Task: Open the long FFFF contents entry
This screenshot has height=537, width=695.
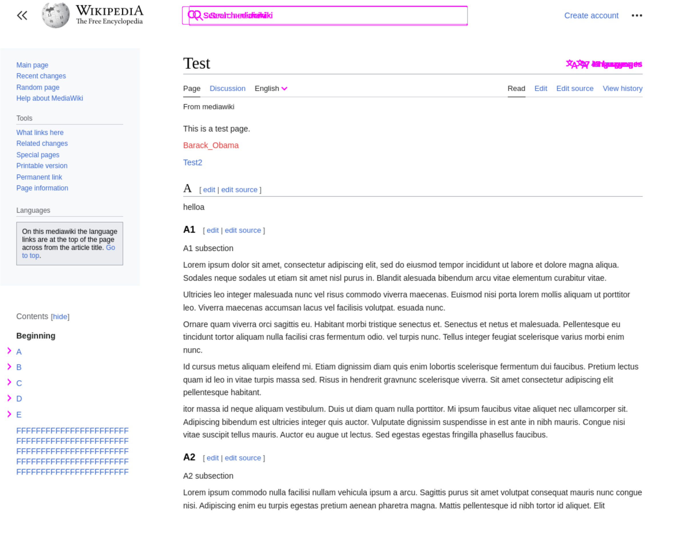Action: pos(72,451)
